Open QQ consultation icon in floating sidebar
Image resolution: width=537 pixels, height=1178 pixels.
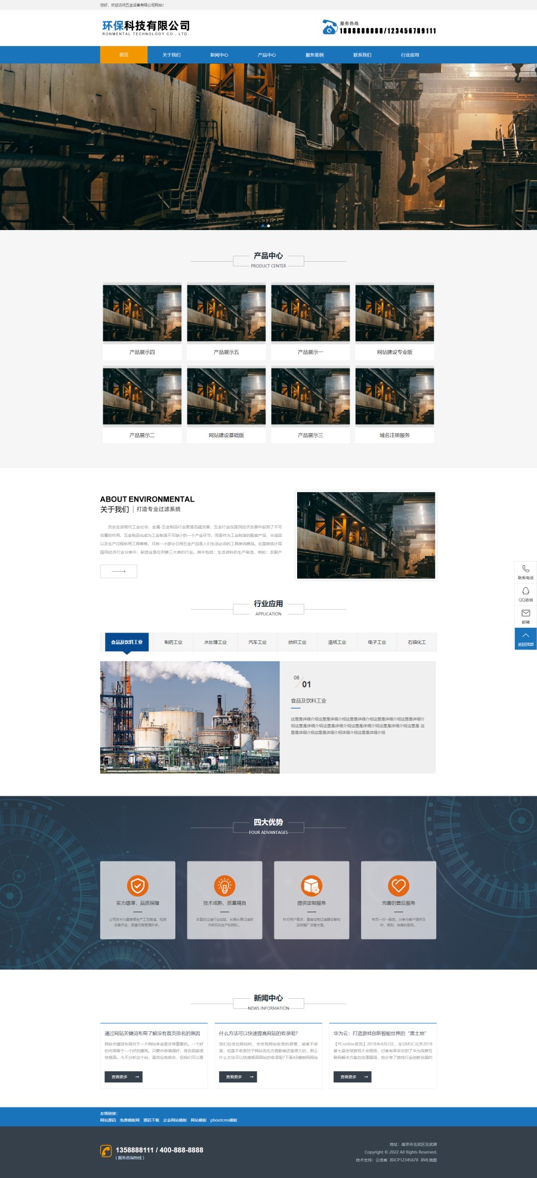click(526, 591)
